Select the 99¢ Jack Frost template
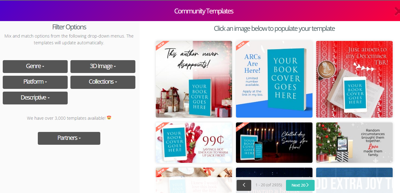Image resolution: width=400 pixels, height=193 pixels. (194, 143)
